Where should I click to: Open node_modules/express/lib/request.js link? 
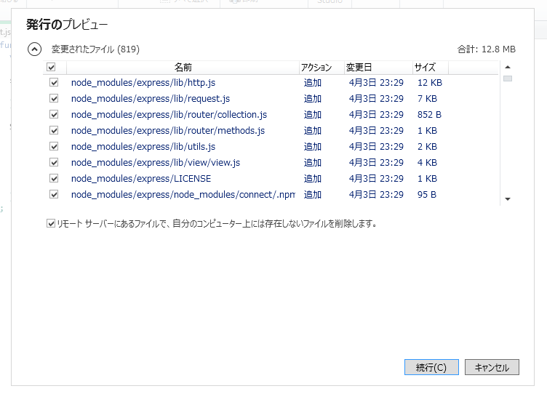[151, 99]
